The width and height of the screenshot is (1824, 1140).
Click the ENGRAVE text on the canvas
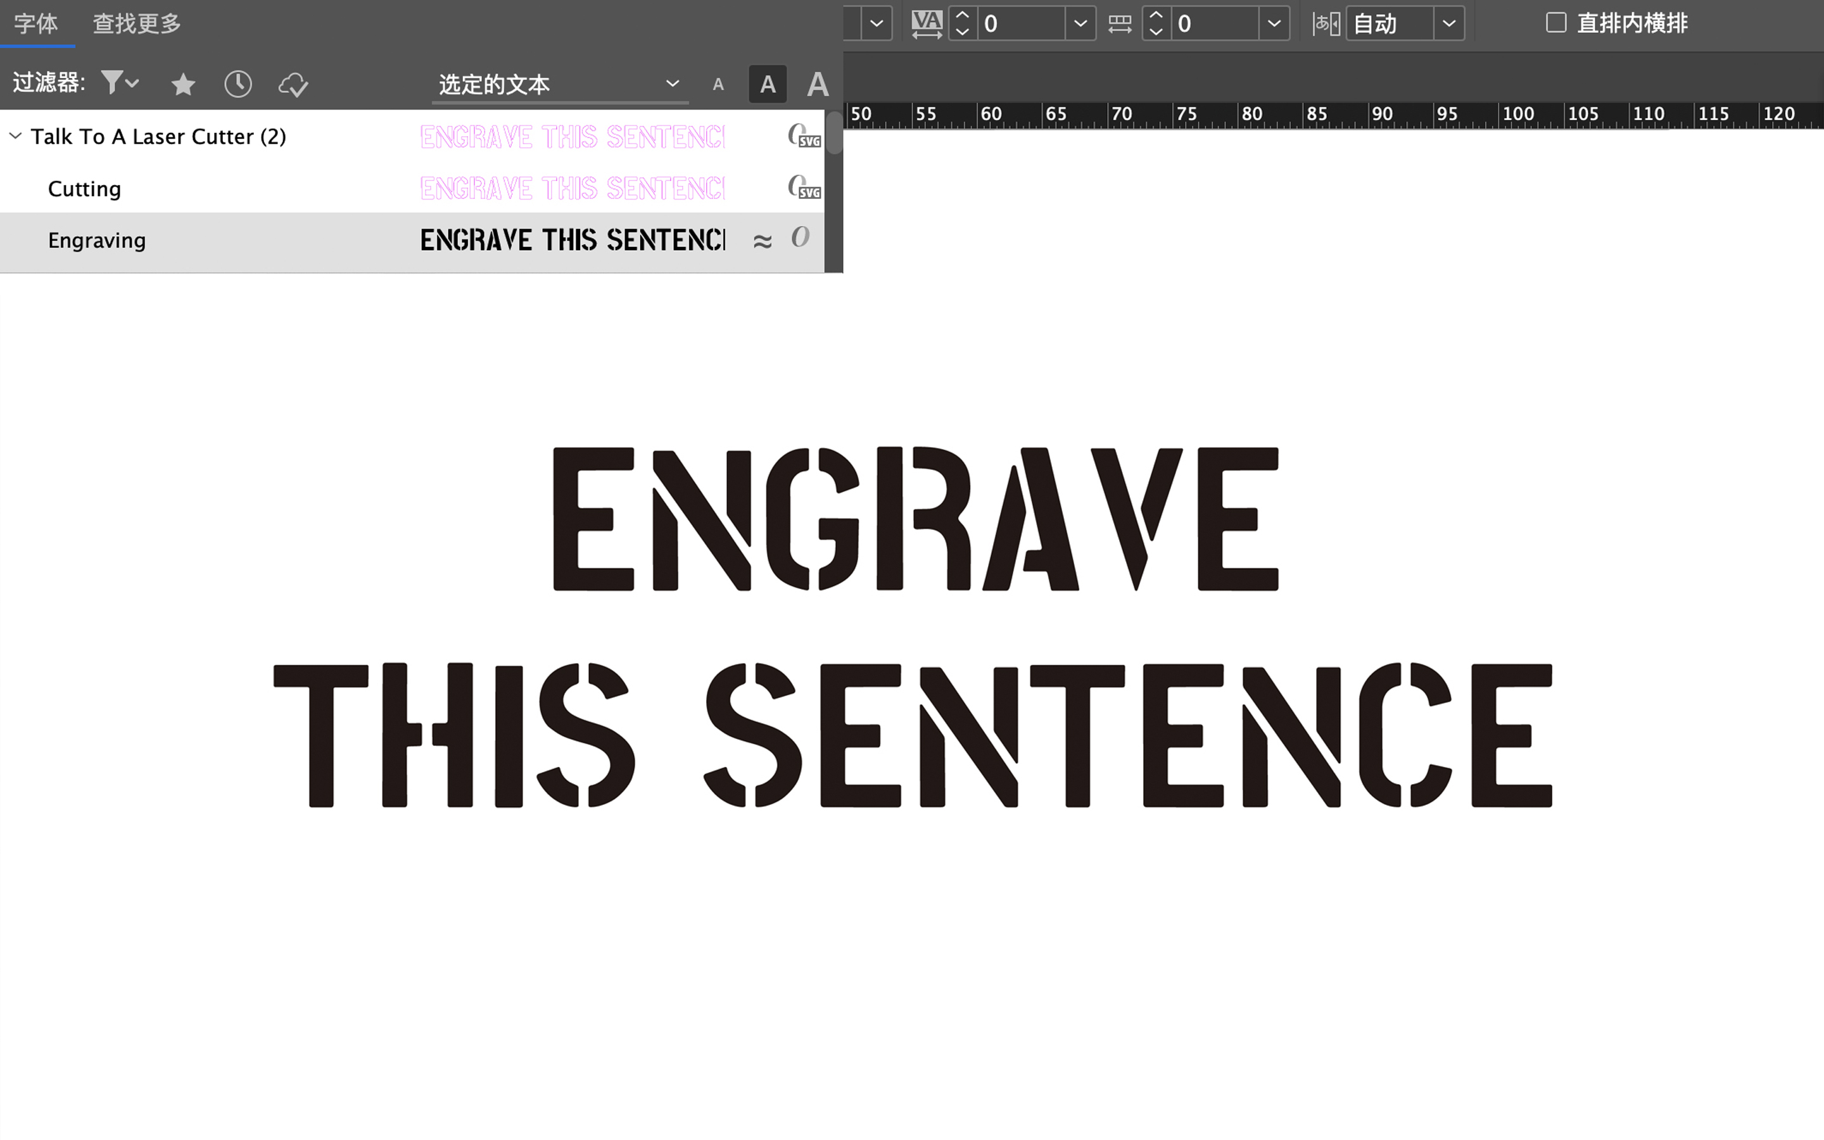(916, 519)
